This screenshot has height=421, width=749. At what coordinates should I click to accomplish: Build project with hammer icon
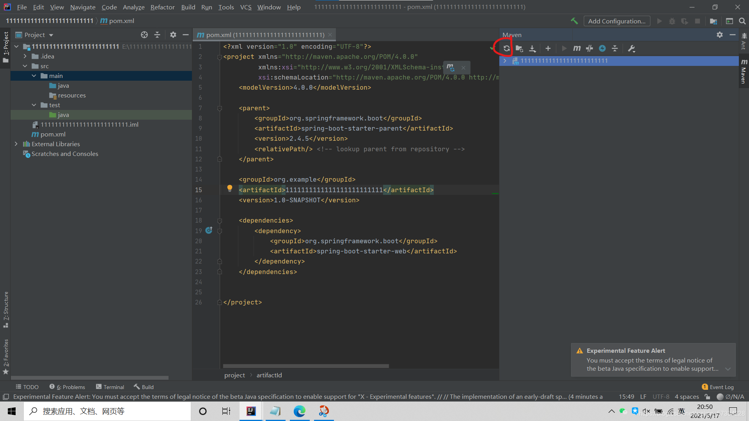click(574, 21)
